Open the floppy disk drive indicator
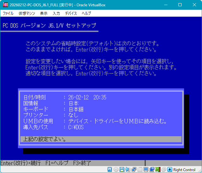Image resolution: width=202 pixels, height=173 pixels. 122,170
